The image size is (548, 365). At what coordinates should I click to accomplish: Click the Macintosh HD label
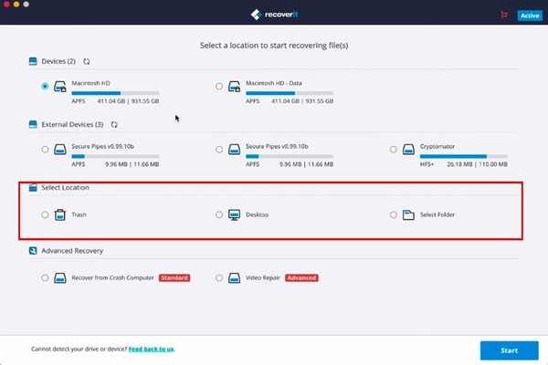click(90, 83)
